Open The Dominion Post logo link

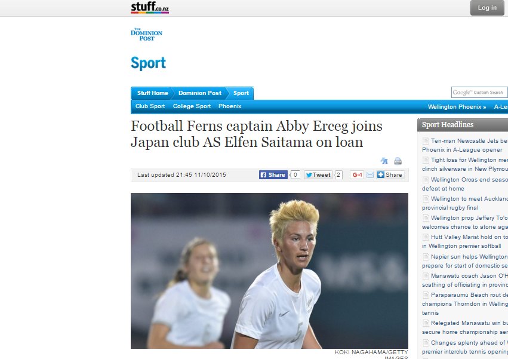coord(146,35)
